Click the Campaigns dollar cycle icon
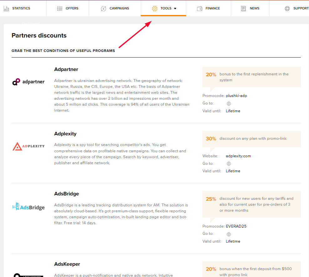 coord(104,8)
